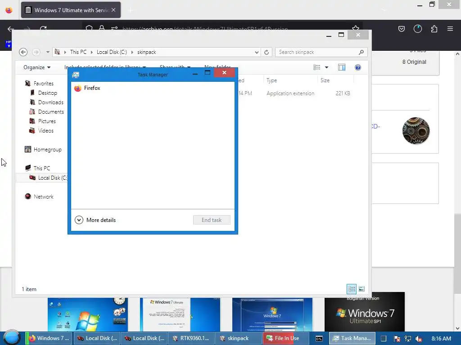
Task: Refresh the skinpack folder view
Action: (x=267, y=52)
